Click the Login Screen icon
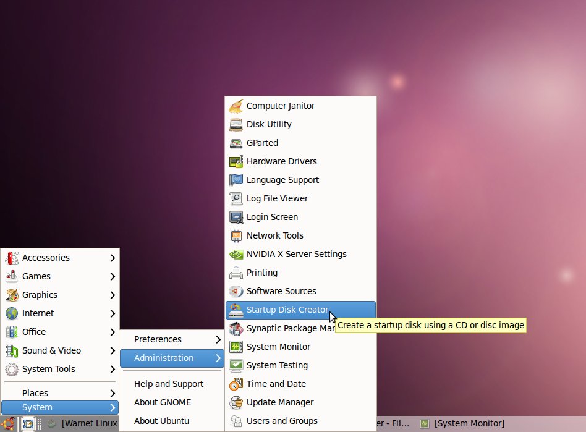This screenshot has width=586, height=432. (x=236, y=217)
